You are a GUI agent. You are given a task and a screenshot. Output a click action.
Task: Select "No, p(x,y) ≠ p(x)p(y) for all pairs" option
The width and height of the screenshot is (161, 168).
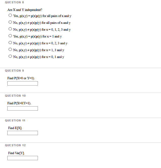[x=10, y=22]
